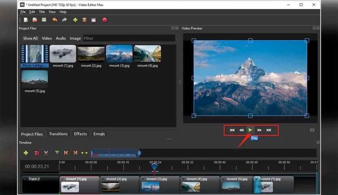Image resolution: width=338 pixels, height=195 pixels.
Task: Open menu arrow on mount (4).jpg clip
Action: tap(183, 179)
